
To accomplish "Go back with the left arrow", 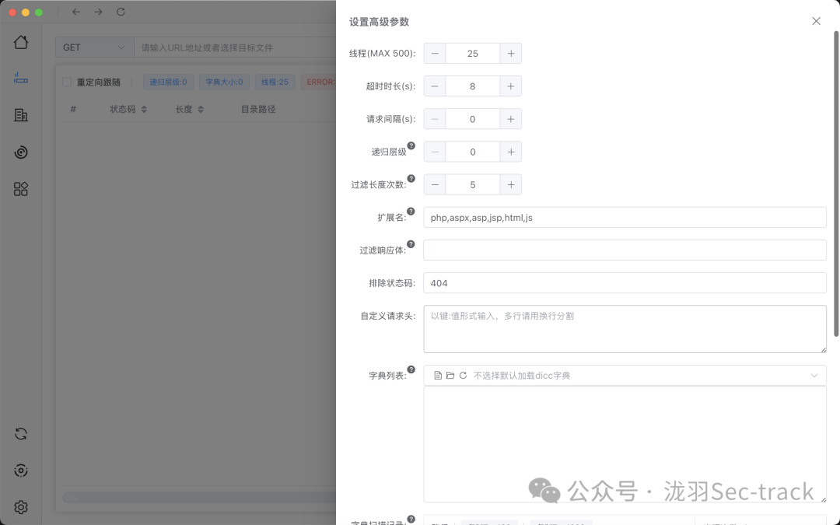I will [76, 12].
